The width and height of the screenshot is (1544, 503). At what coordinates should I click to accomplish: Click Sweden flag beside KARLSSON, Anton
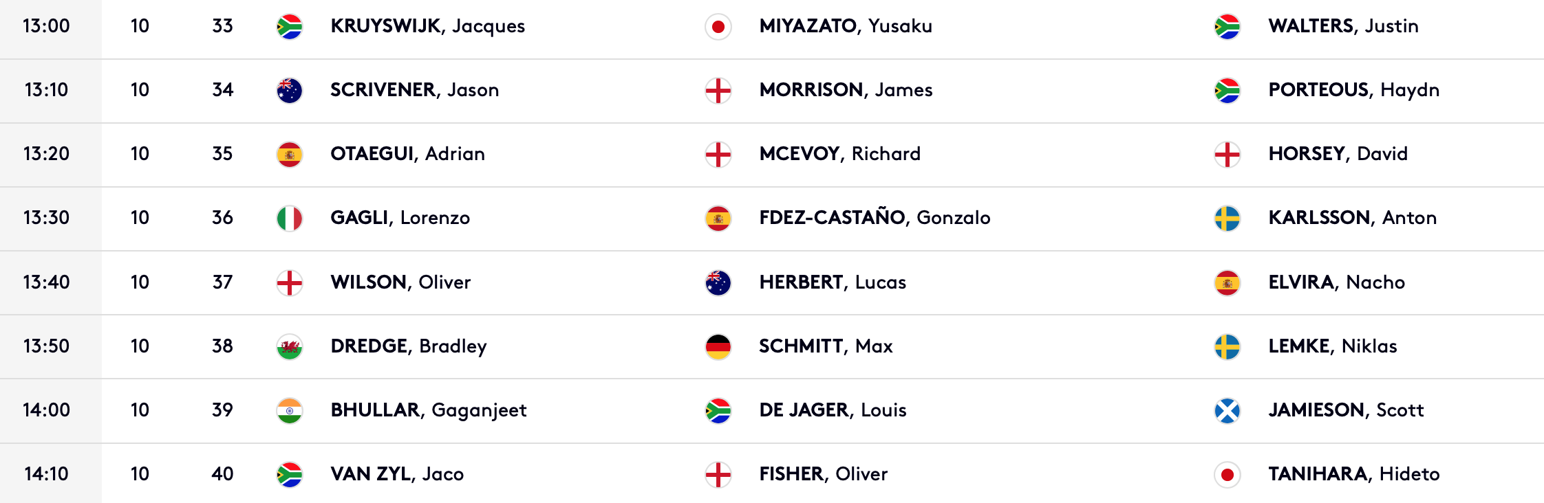pos(1227,219)
